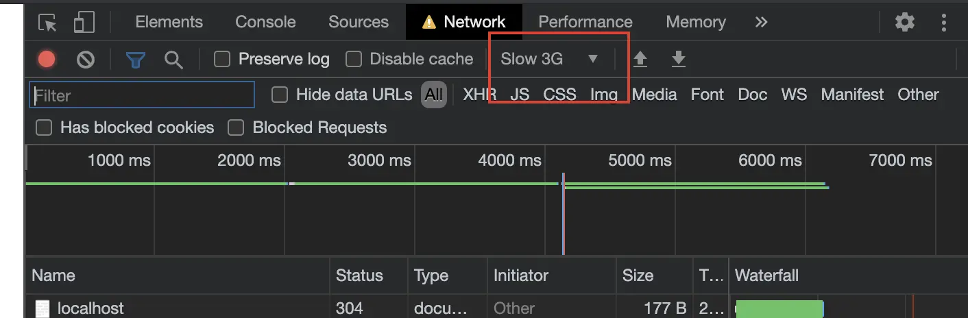Toggle the blue filter funnel icon
The height and width of the screenshot is (318, 968).
[136, 60]
